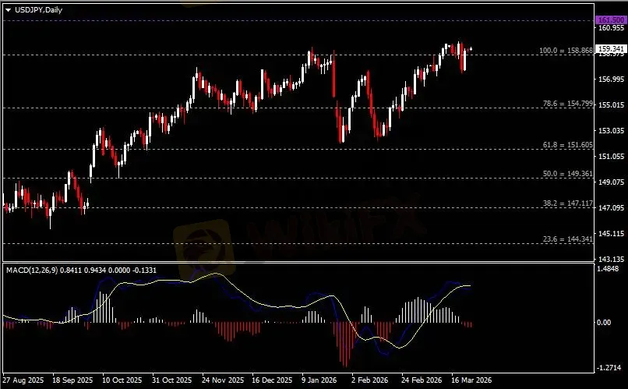Select the MACD 0.00 axis level

click(604, 322)
